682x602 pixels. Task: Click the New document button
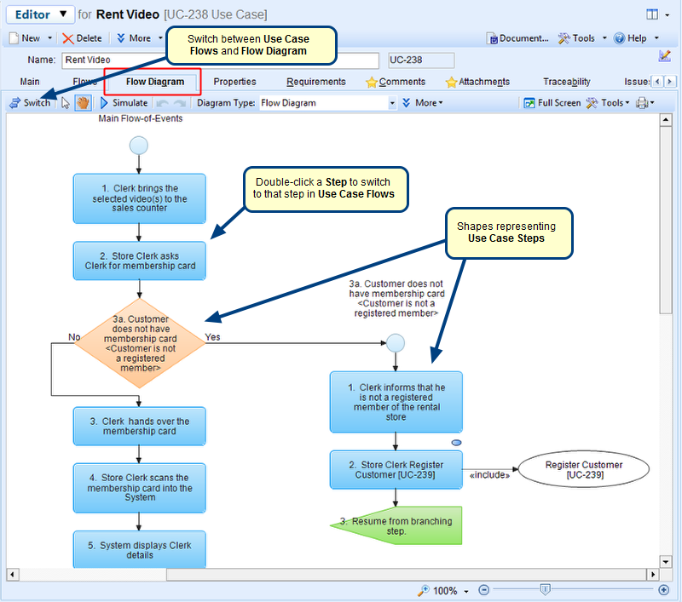26,38
